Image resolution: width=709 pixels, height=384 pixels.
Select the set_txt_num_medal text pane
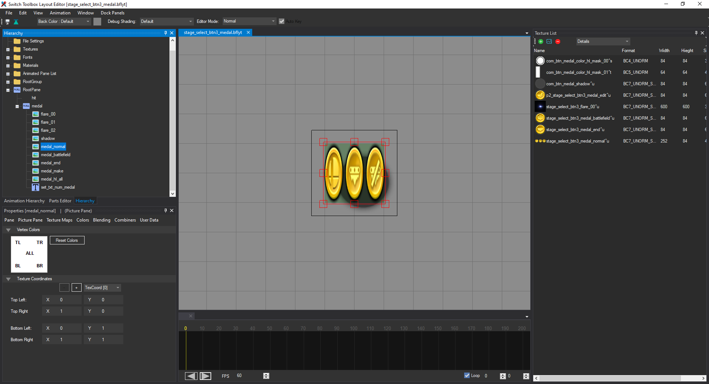click(x=58, y=187)
